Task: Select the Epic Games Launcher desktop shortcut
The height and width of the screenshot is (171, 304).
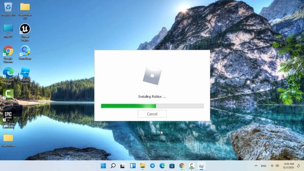Action: coord(8,120)
